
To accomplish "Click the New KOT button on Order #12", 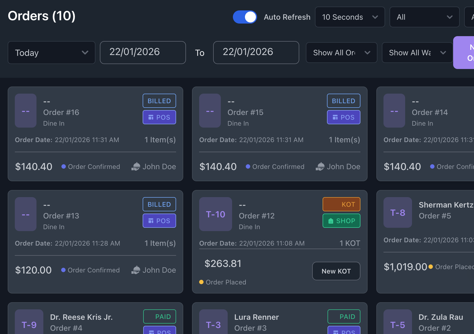I will click(x=336, y=271).
